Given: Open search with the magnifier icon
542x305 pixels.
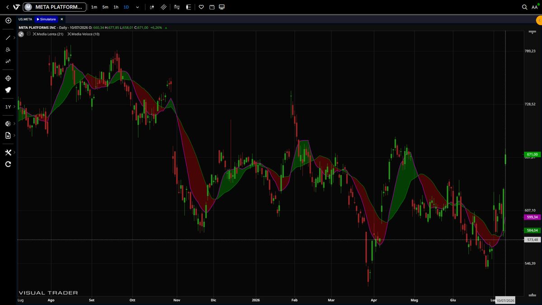Looking at the screenshot, I should (x=524, y=7).
